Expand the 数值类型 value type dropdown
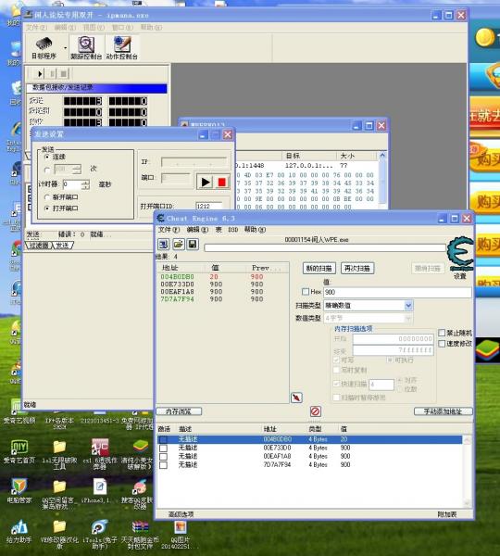The height and width of the screenshot is (556, 500). click(x=408, y=319)
